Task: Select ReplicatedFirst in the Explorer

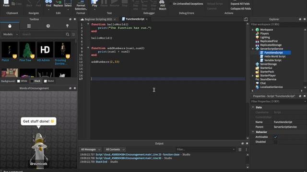Action: coord(269,41)
